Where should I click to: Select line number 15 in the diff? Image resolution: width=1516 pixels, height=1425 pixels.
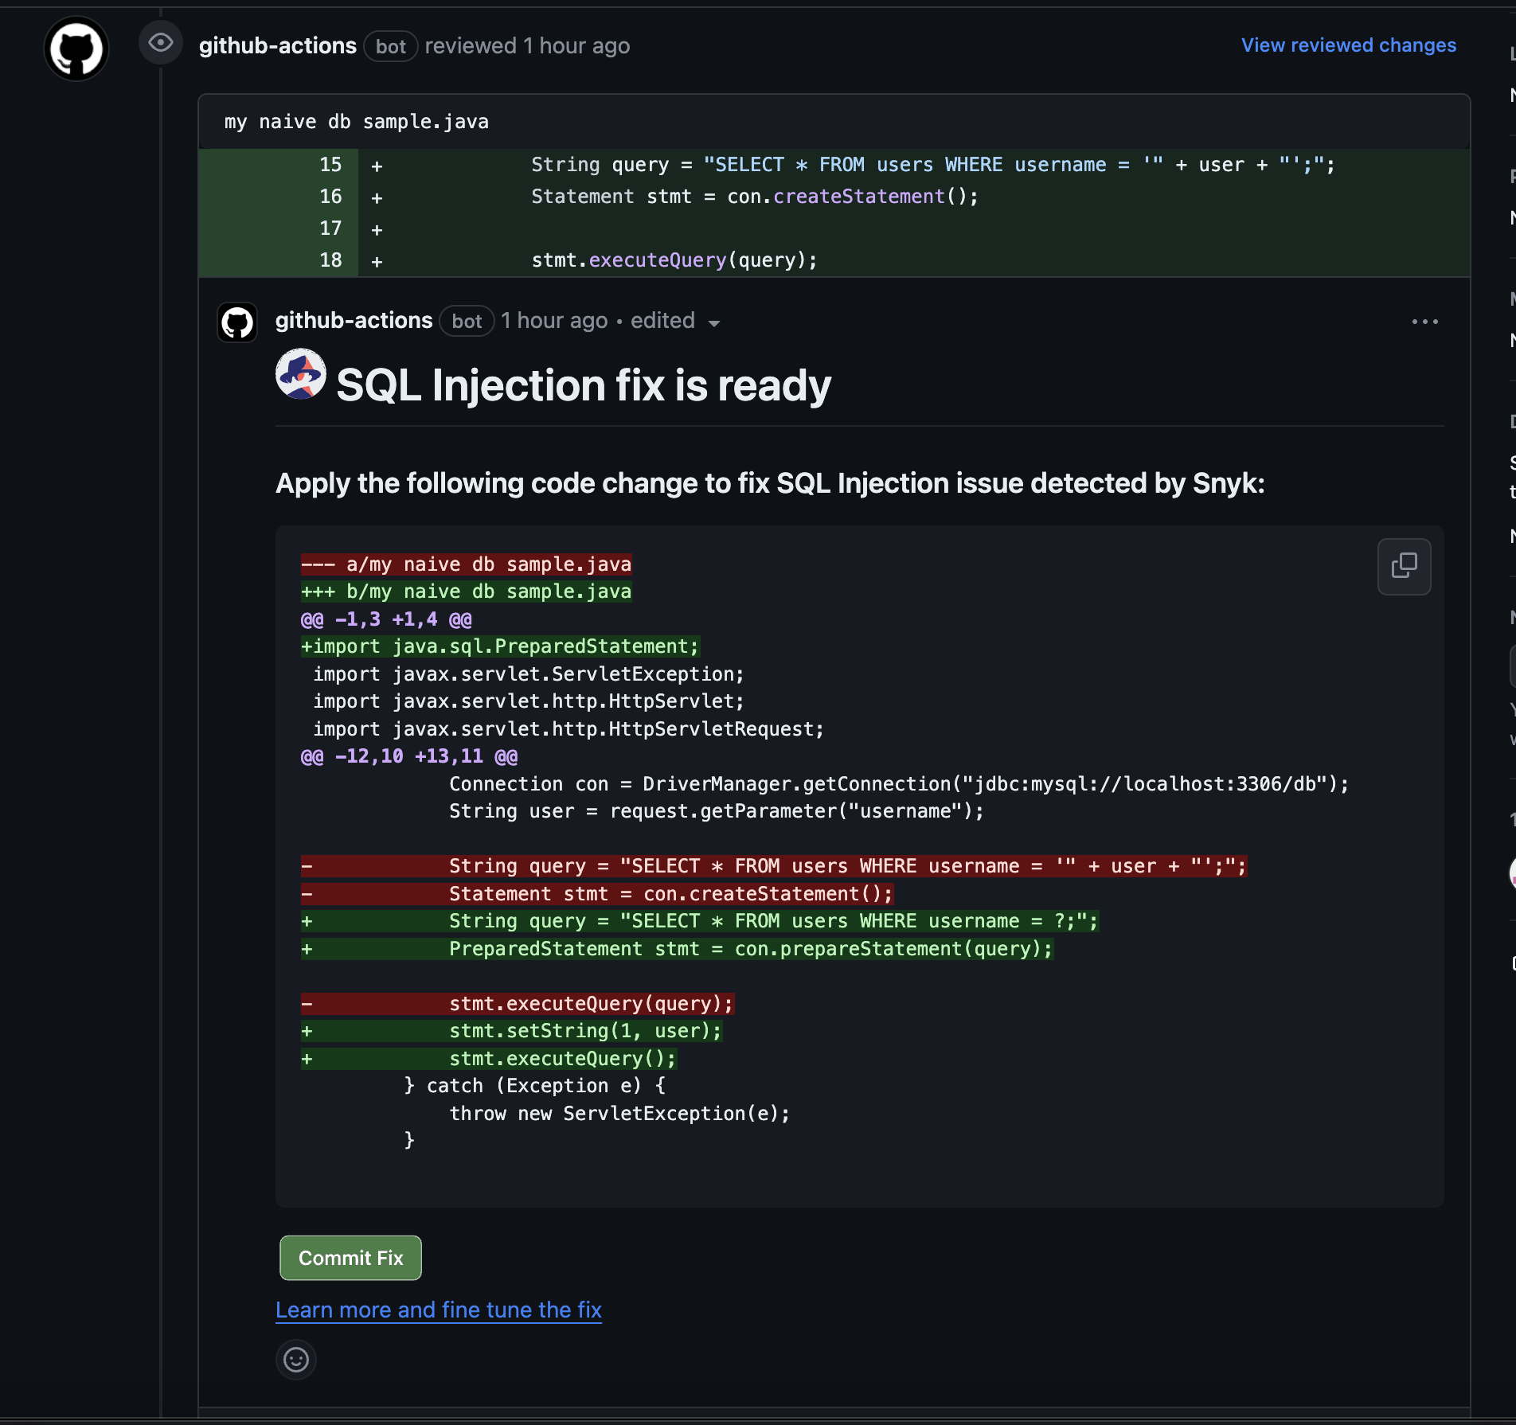coord(330,165)
